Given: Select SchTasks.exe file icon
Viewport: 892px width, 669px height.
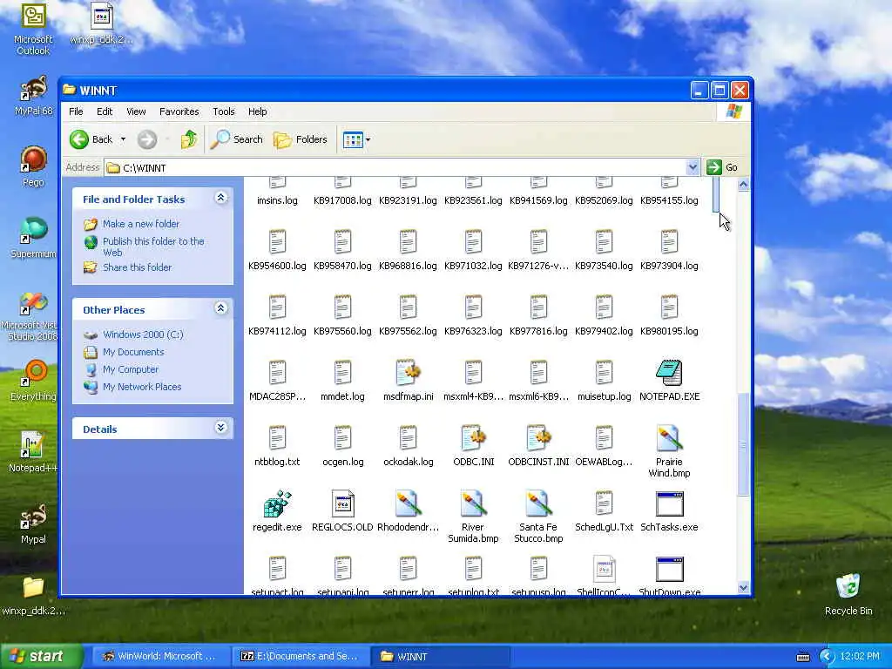Looking at the screenshot, I should pyautogui.click(x=669, y=504).
